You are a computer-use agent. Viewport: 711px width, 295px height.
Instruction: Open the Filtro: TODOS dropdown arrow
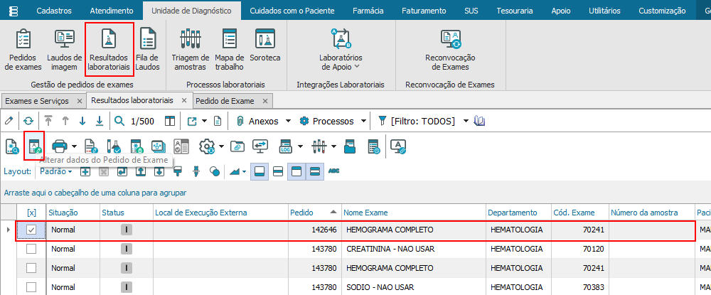[x=465, y=121]
